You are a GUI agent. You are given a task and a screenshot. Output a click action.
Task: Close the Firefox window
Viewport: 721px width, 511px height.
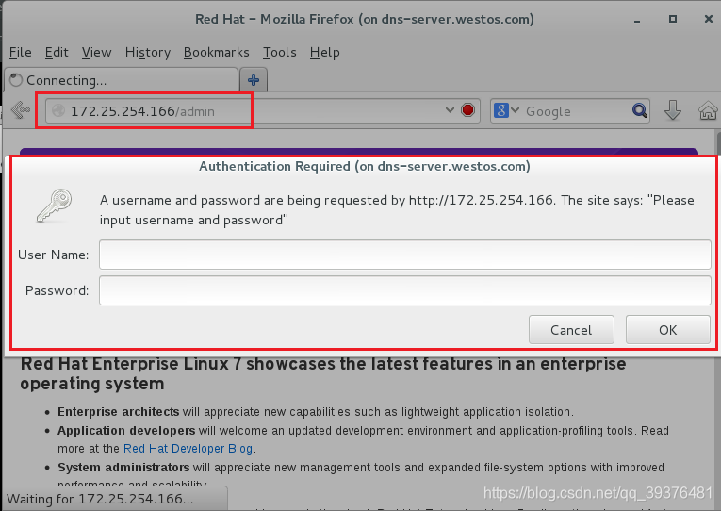[709, 19]
